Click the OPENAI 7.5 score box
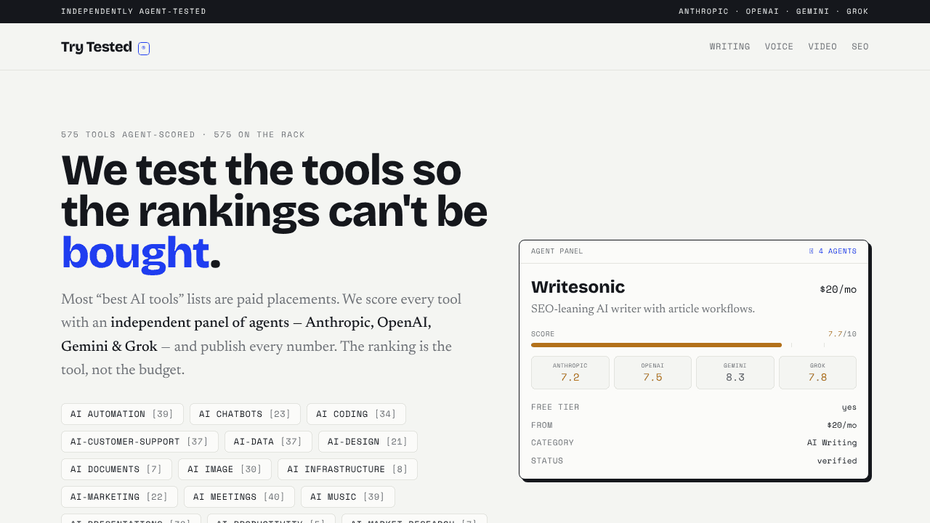 [652, 373]
